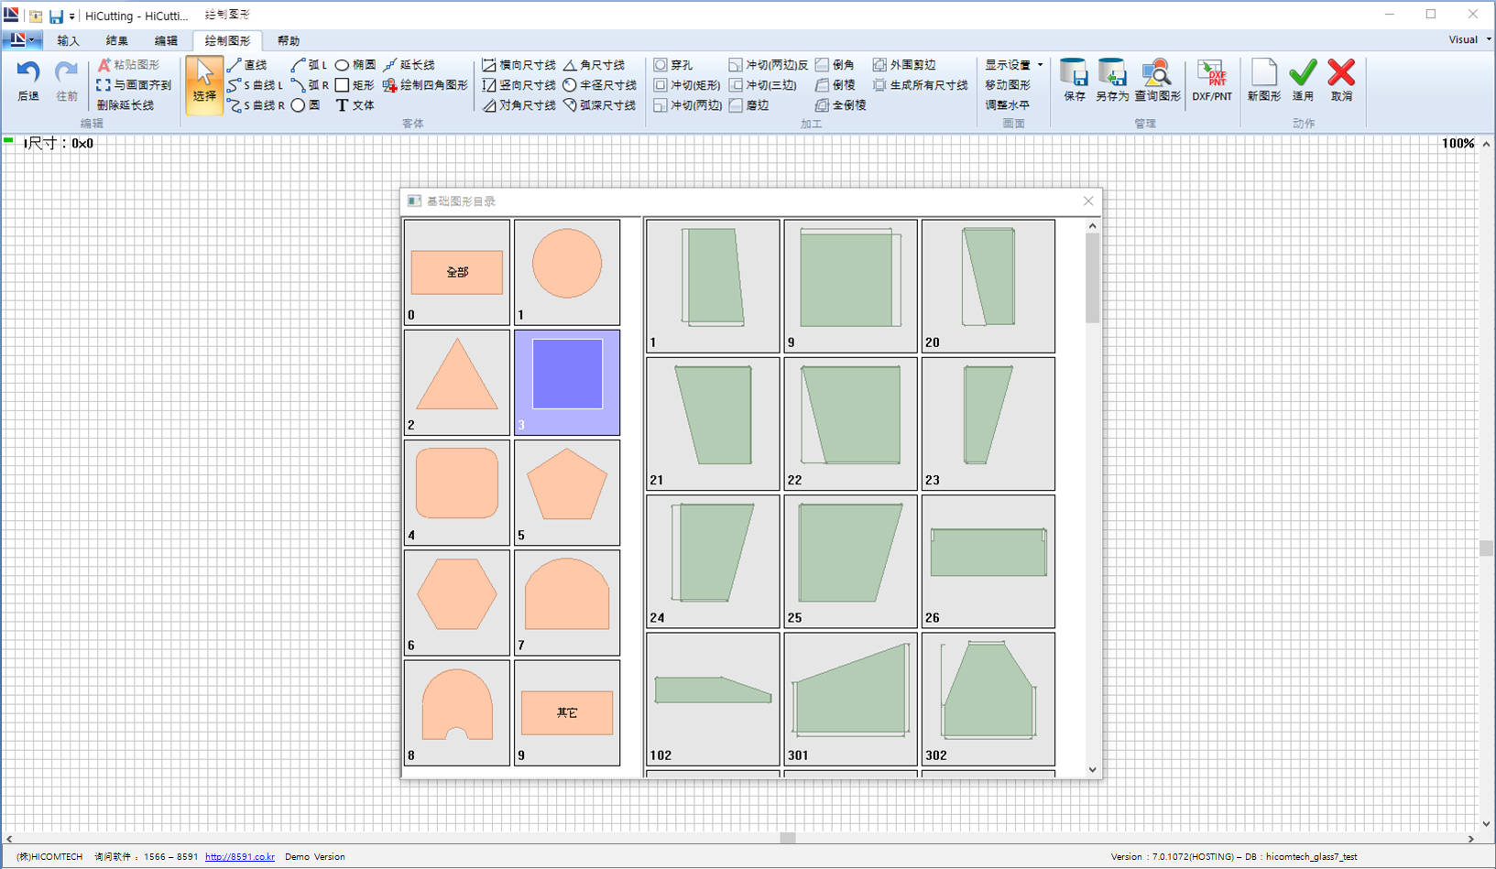Expand the 显示设置 dropdown

(x=1013, y=65)
